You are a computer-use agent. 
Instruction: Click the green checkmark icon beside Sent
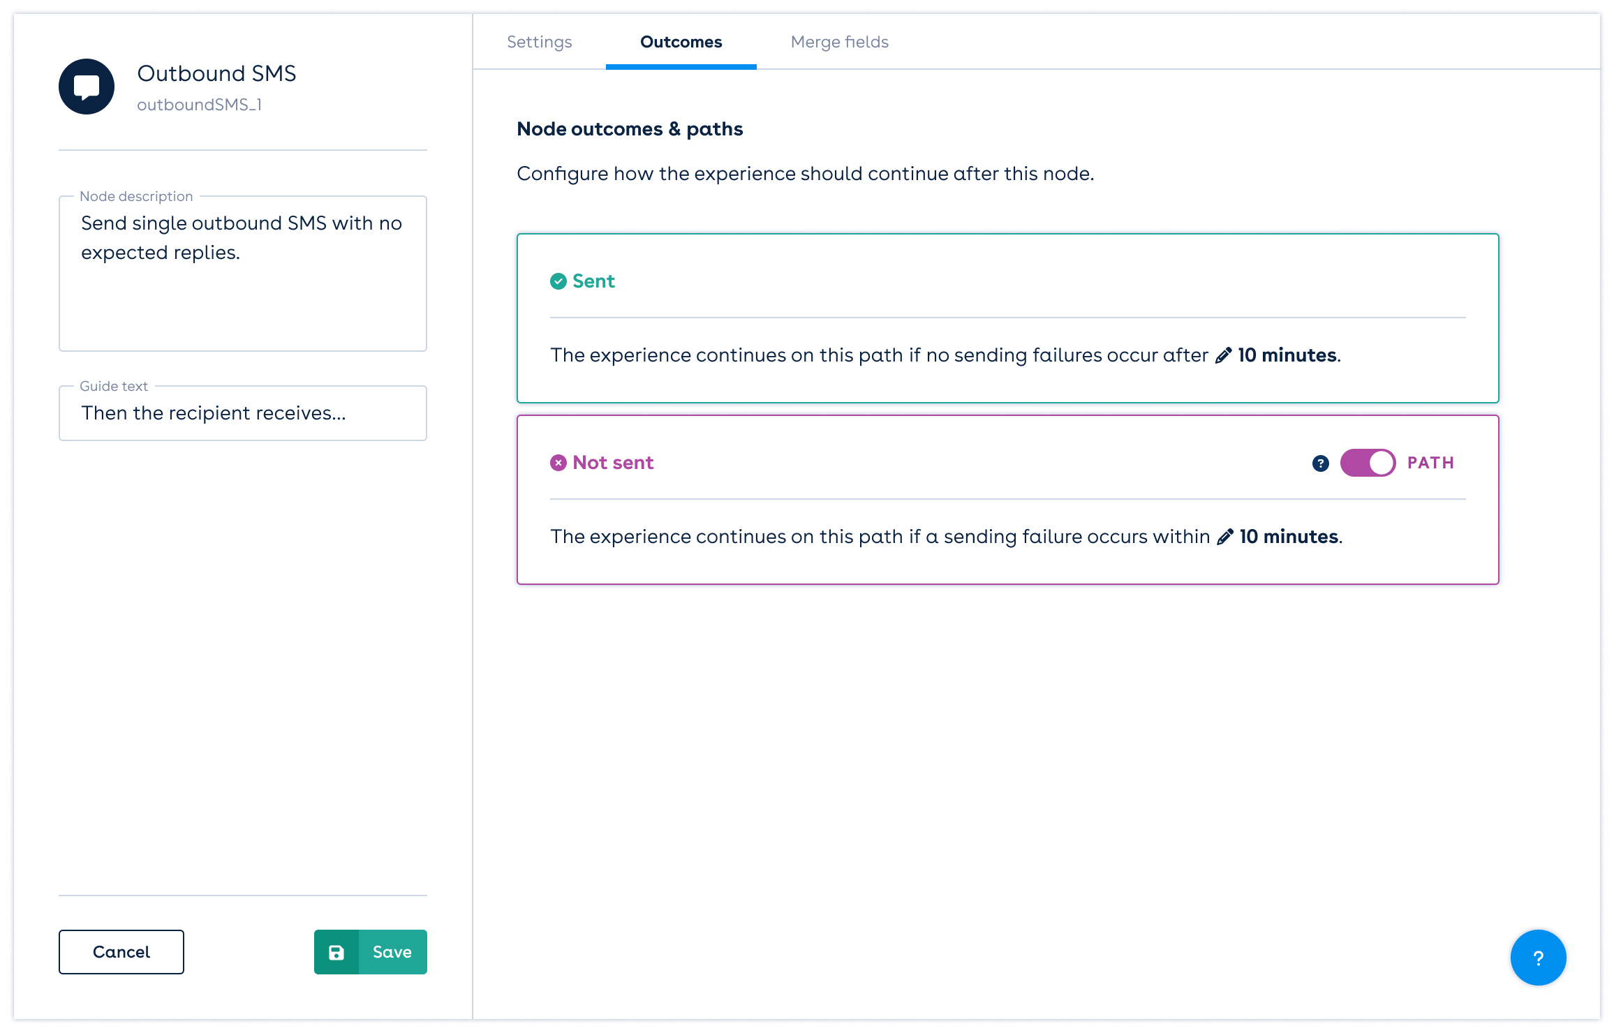click(x=558, y=281)
